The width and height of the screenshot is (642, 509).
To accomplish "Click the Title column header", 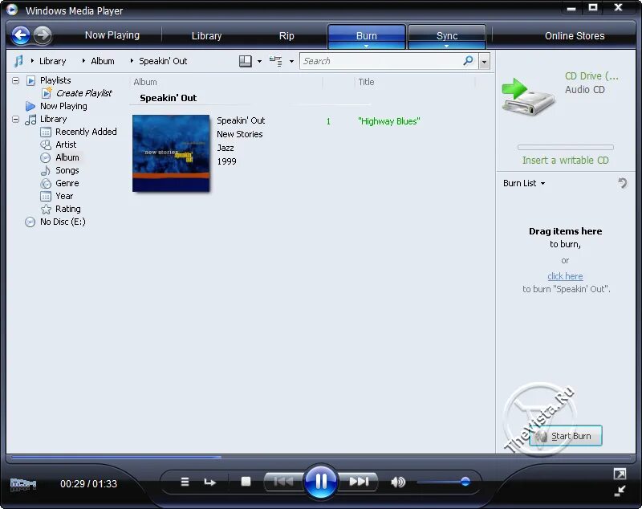I will point(366,82).
